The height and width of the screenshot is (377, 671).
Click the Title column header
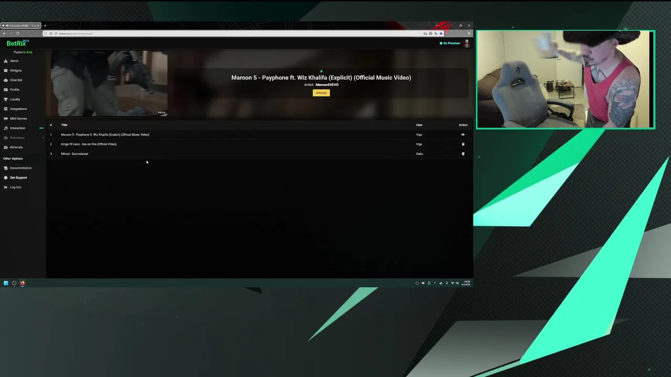point(64,125)
